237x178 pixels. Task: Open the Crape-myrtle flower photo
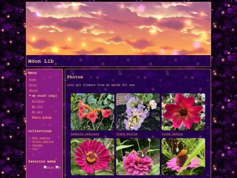click(x=138, y=112)
